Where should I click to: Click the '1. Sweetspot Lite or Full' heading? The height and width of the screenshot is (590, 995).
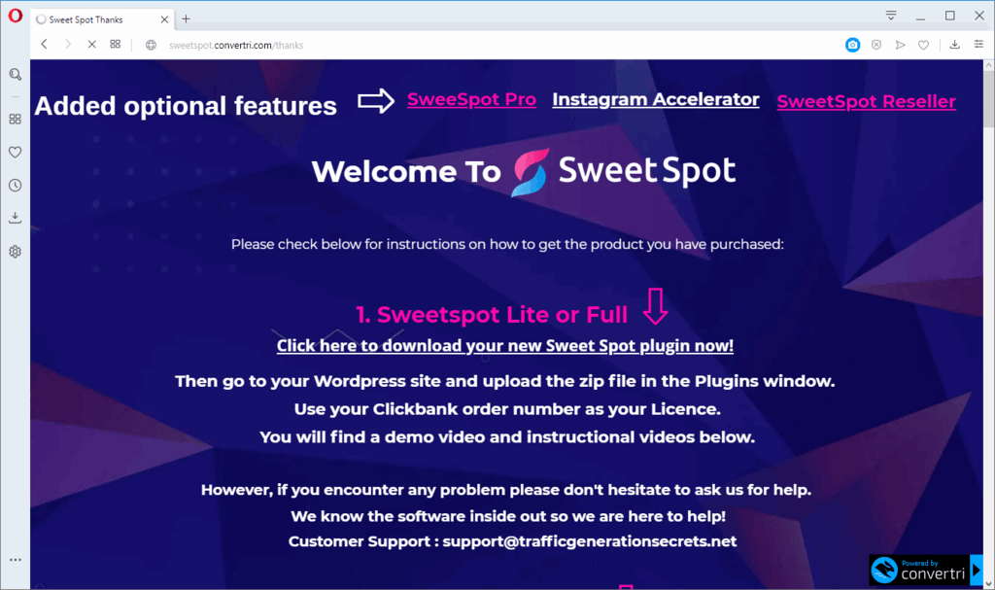pos(492,314)
